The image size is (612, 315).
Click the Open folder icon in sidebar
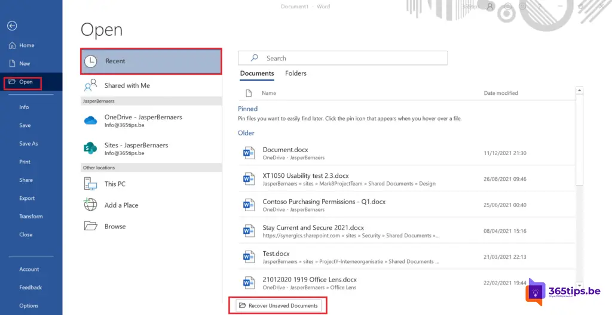click(12, 82)
